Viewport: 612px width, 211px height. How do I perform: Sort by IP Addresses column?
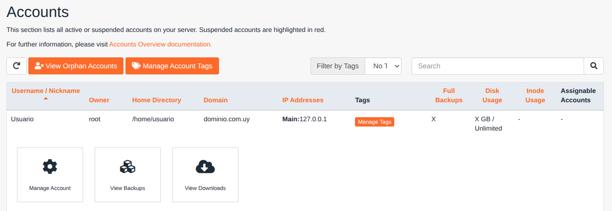[303, 100]
